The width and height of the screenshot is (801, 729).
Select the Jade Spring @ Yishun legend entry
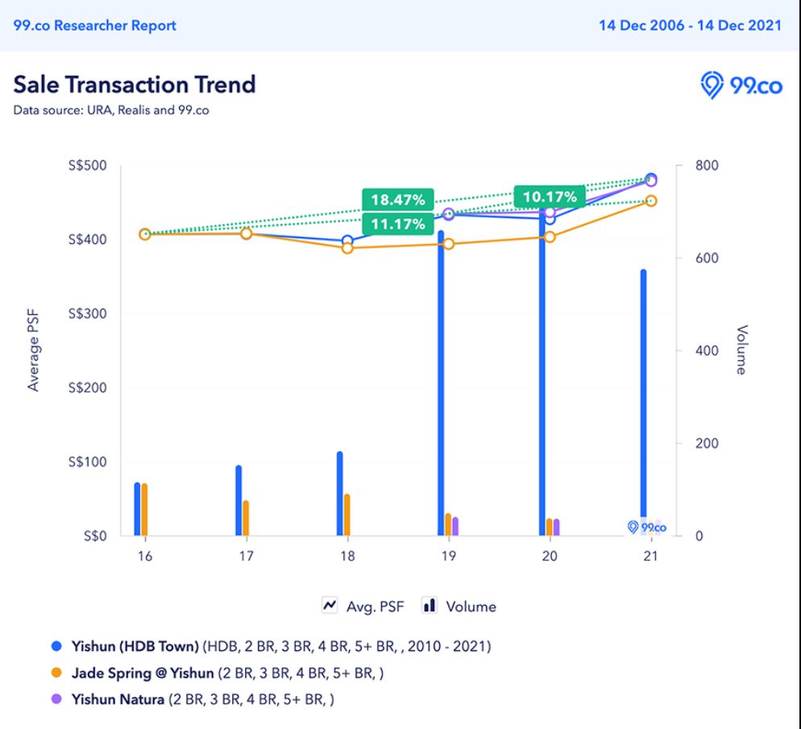143,673
